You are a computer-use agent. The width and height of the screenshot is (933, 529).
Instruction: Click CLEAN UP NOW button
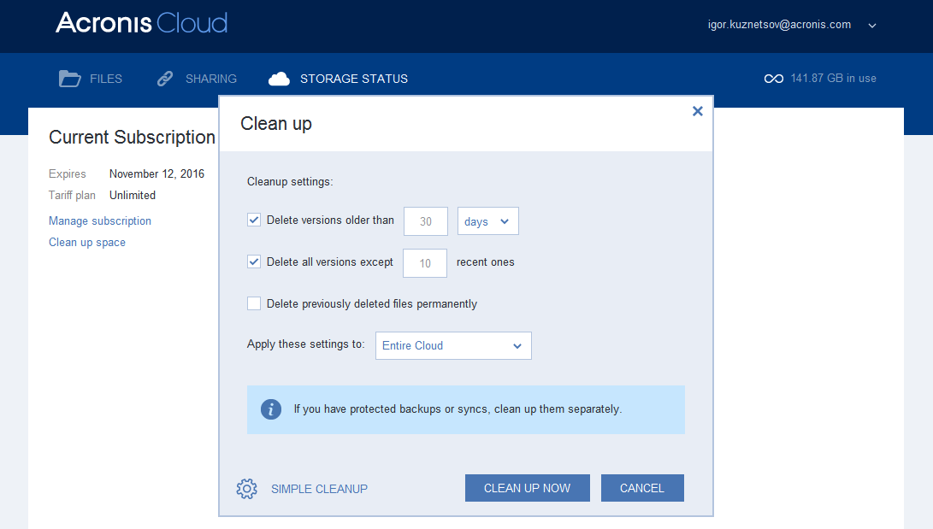[x=527, y=488]
